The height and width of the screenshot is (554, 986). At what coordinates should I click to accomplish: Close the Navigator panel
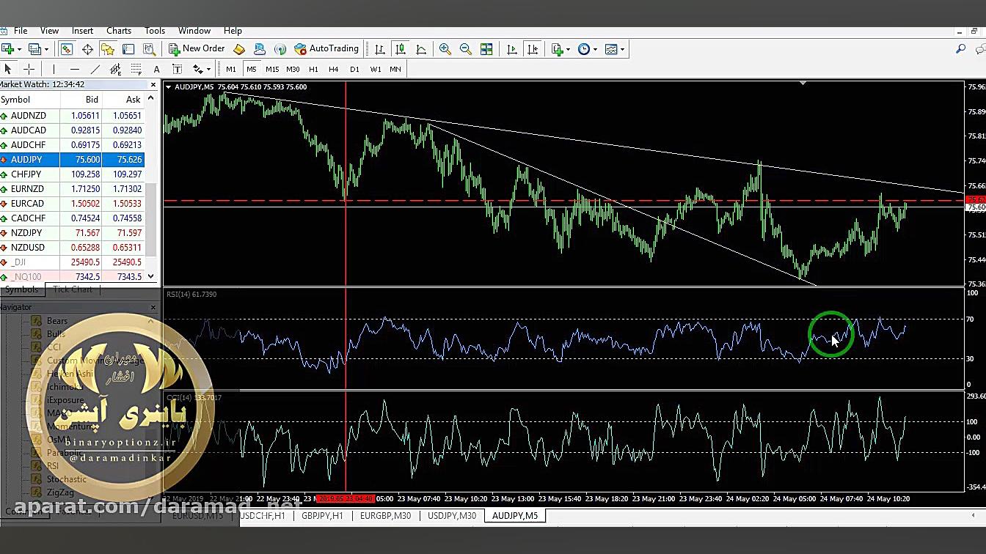(153, 307)
